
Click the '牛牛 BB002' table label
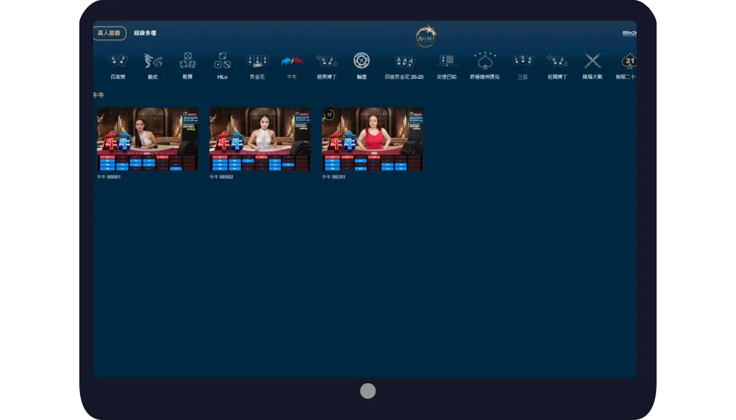tap(221, 177)
